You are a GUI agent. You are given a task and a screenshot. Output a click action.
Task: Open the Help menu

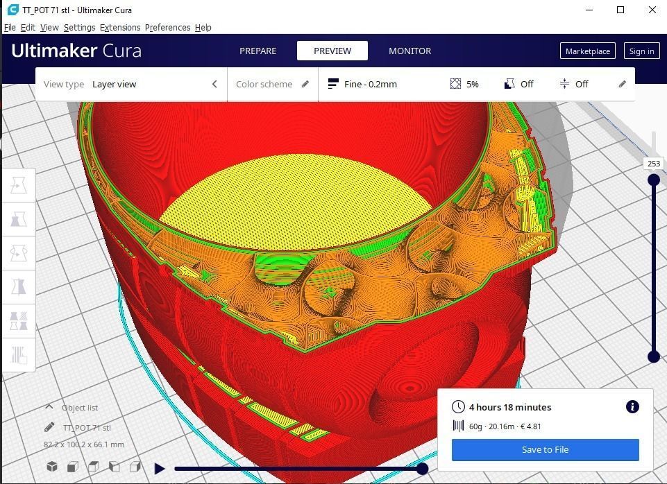pos(203,27)
